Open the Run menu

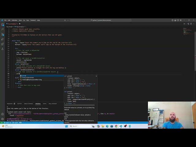click(28, 20)
